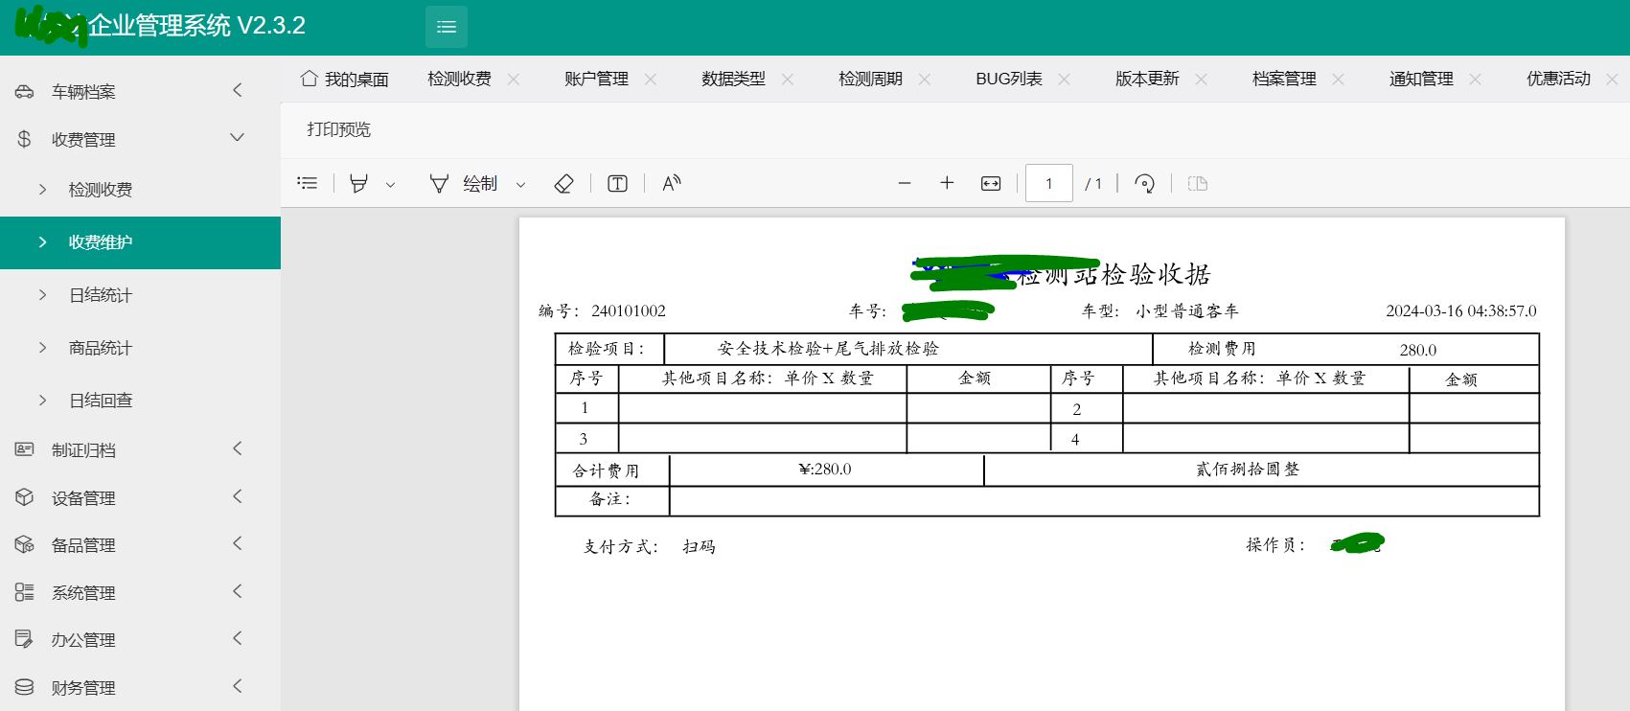Click the 备品管理 boxes icon
The image size is (1630, 711).
point(25,544)
